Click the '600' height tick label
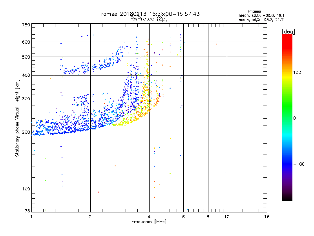 [x=26, y=42]
